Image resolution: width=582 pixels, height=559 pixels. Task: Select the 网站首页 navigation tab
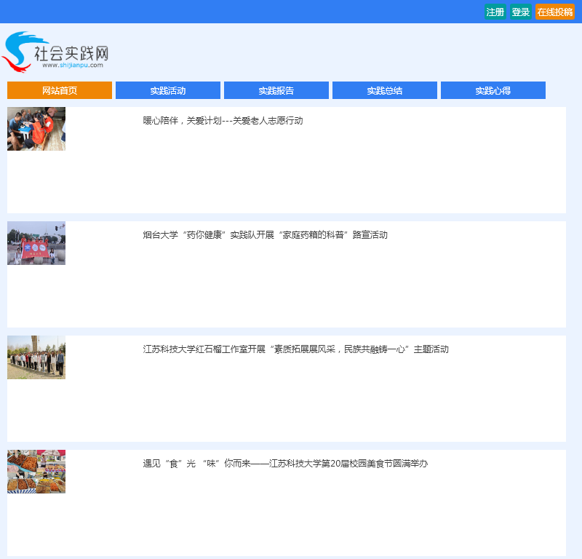(x=60, y=90)
